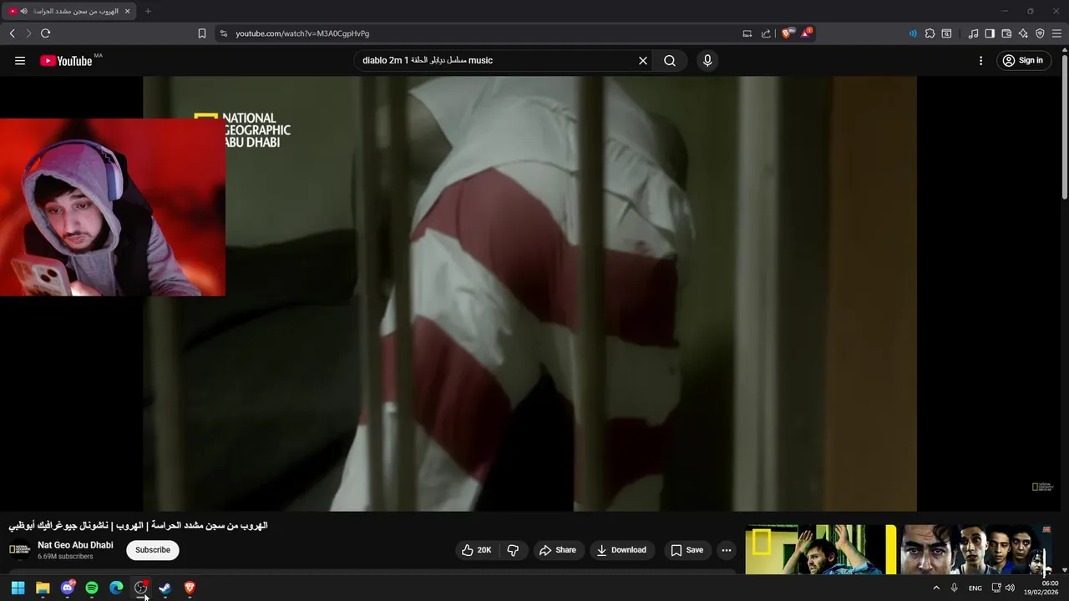This screenshot has width=1069, height=601.
Task: Open Discord from the taskbar
Action: point(68,588)
